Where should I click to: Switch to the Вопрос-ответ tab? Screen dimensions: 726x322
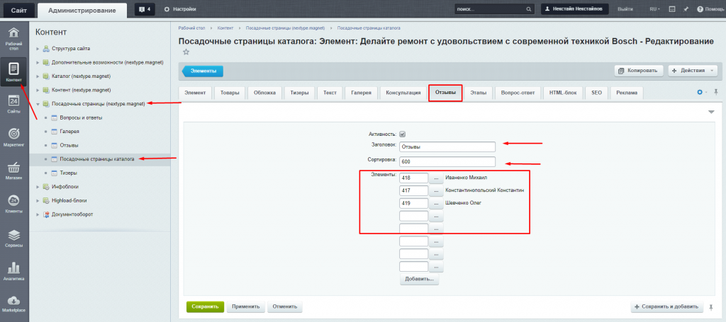tap(518, 93)
